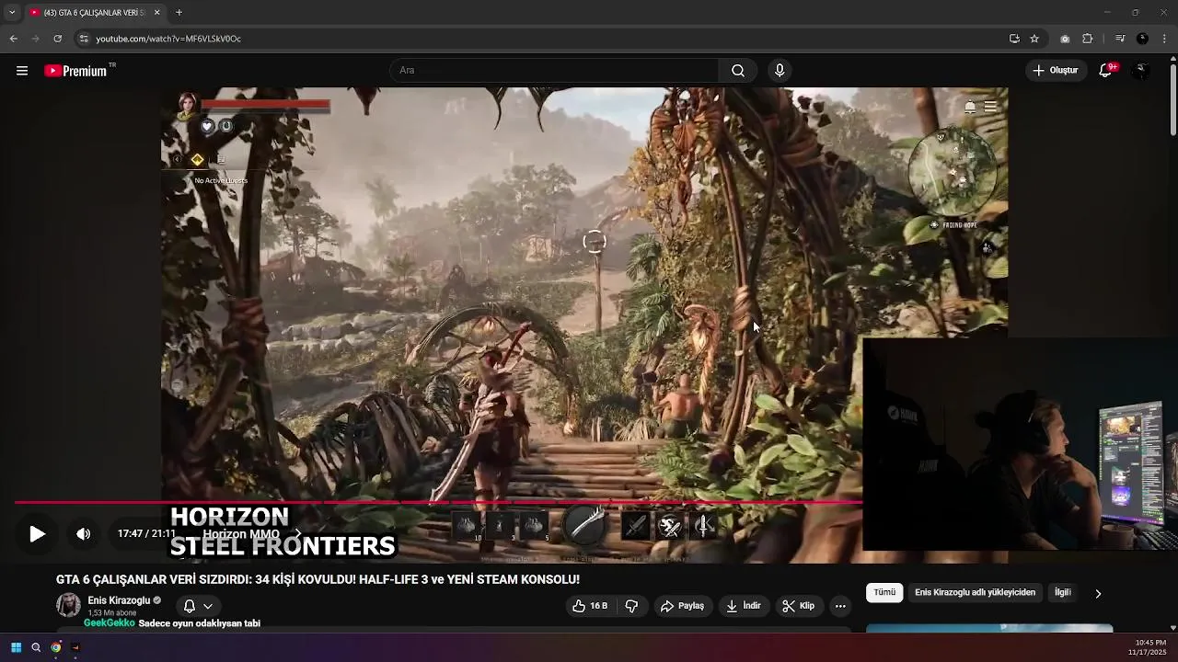Open more actions three-dot menu
Image resolution: width=1178 pixels, height=662 pixels.
click(x=840, y=606)
